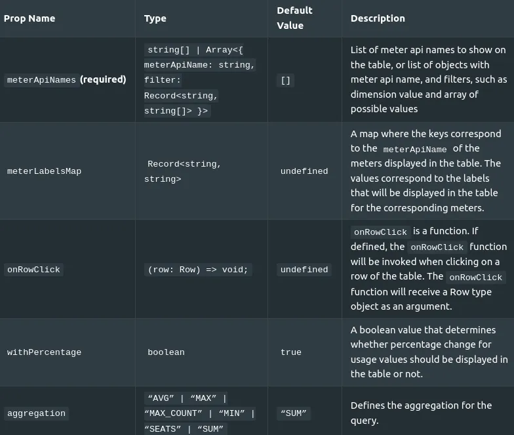Viewport: 514px width, 435px height.
Task: Click "Defines the aggregation for the query" description
Action: [x=421, y=413]
